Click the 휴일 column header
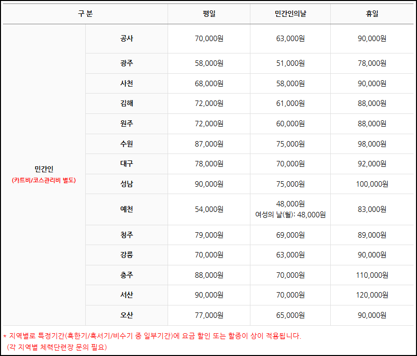Image resolution: width=417 pixels, height=356 pixels. tap(372, 14)
